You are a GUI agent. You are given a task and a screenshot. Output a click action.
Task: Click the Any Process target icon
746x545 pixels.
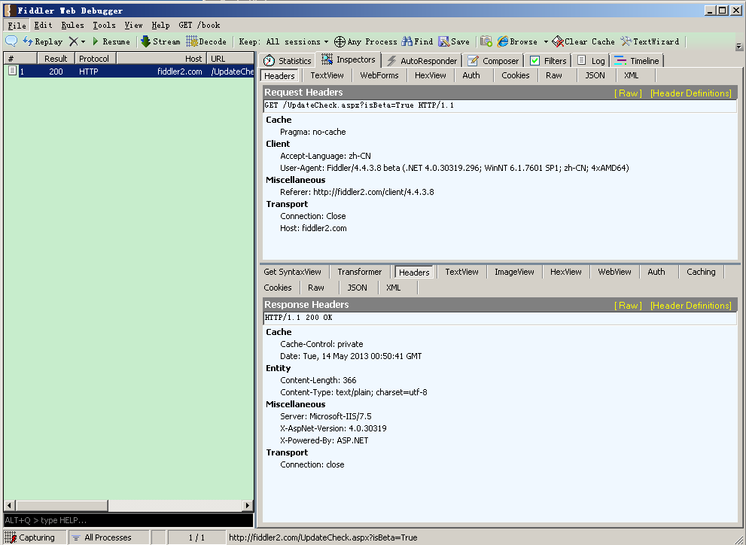tap(340, 41)
